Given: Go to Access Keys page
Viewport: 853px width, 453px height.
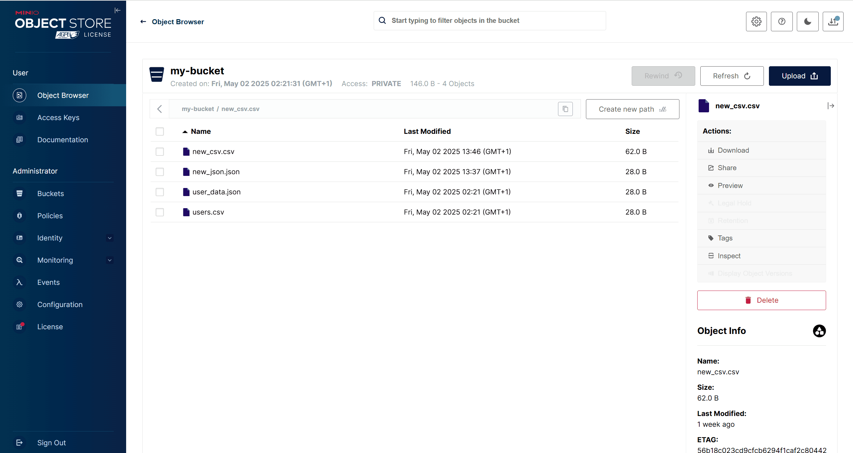Looking at the screenshot, I should 58,118.
